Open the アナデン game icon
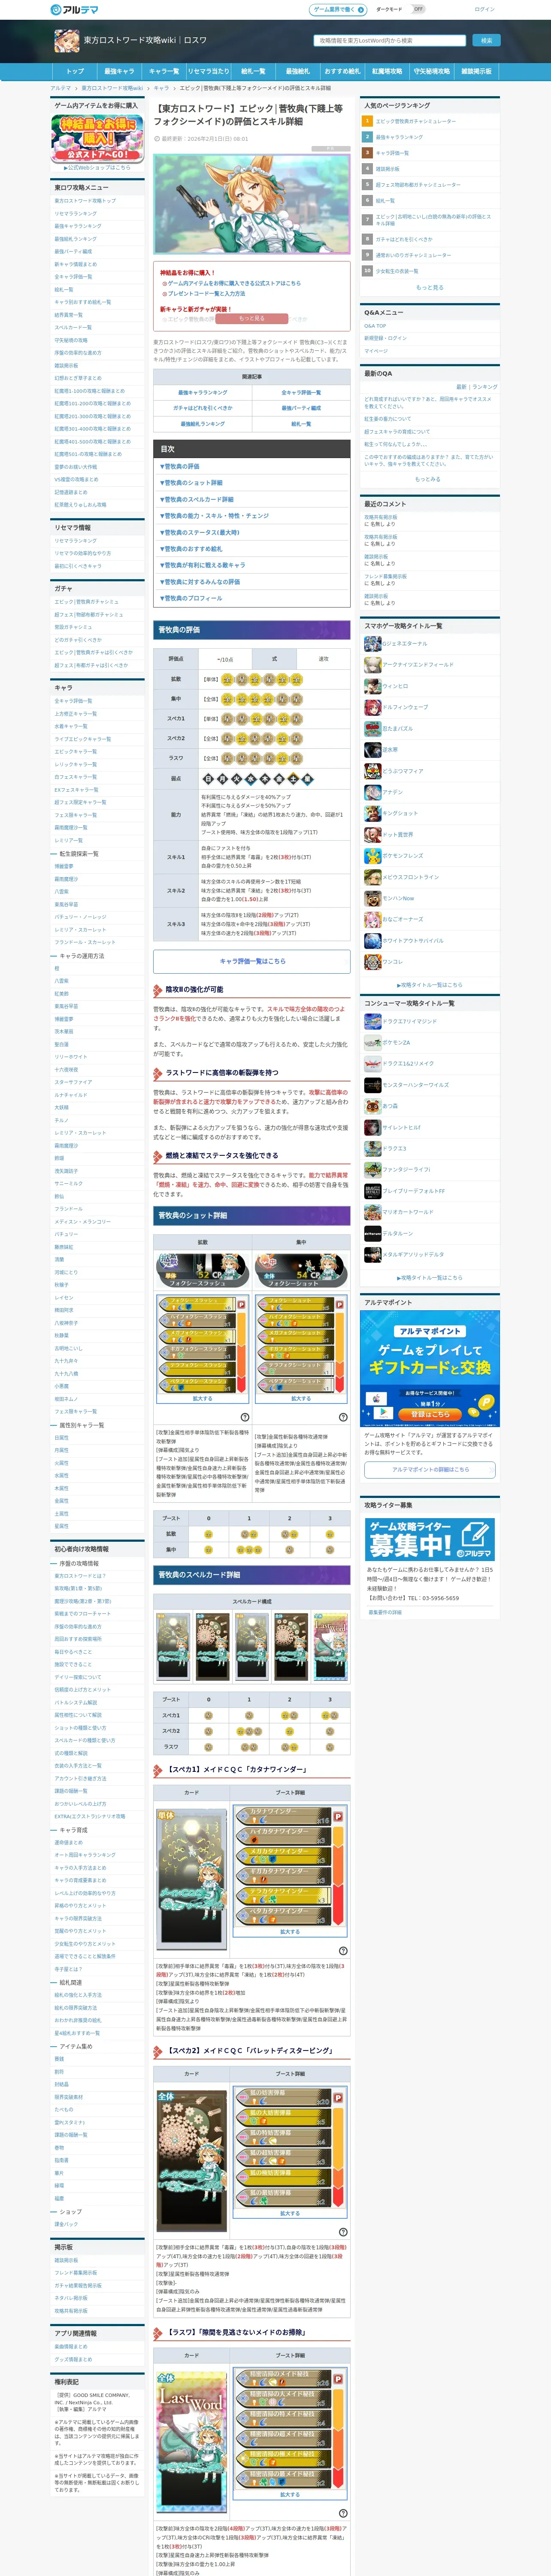Viewport: 551px width, 2576px height. (372, 792)
